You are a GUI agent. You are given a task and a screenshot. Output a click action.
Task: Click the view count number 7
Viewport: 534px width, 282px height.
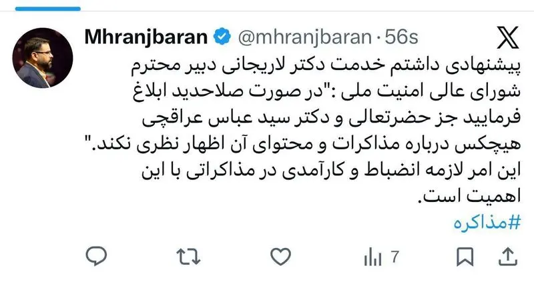coord(394,257)
